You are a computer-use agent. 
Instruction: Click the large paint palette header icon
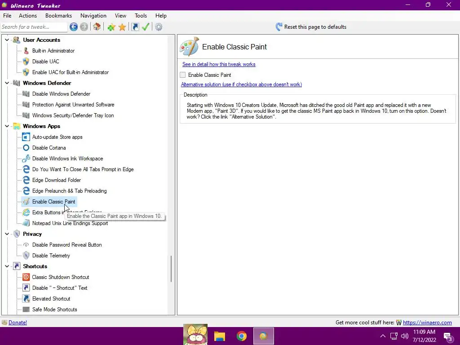tap(190, 47)
